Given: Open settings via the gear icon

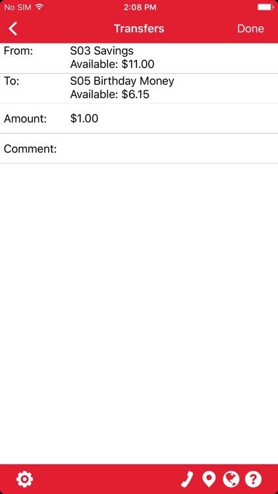Looking at the screenshot, I should (x=24, y=480).
